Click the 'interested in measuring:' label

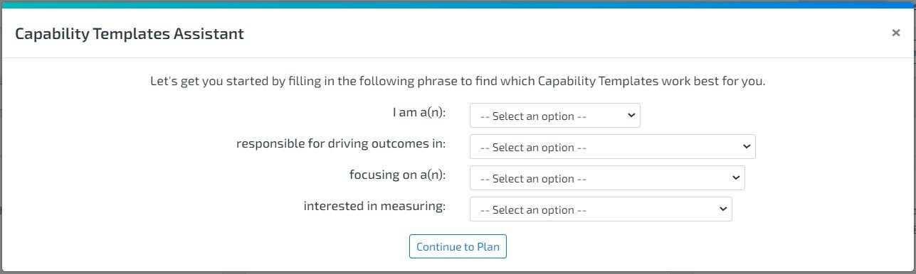pyautogui.click(x=374, y=206)
